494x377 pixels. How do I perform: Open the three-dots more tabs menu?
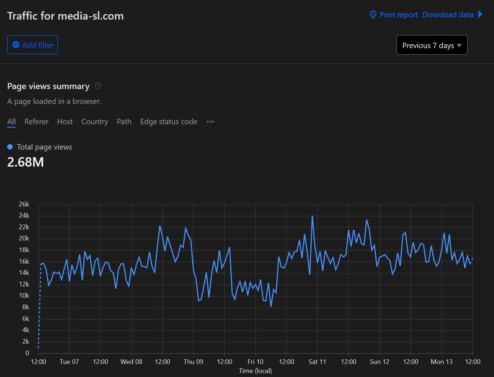tap(210, 122)
